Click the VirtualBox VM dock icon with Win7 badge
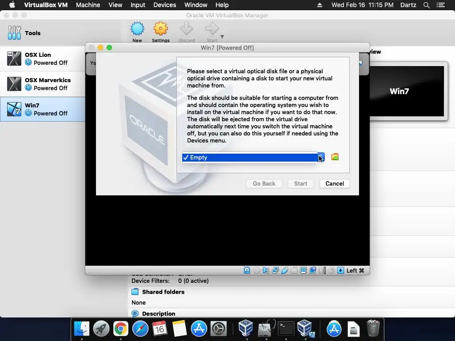Screen dimensions: 455x341 click(305, 329)
